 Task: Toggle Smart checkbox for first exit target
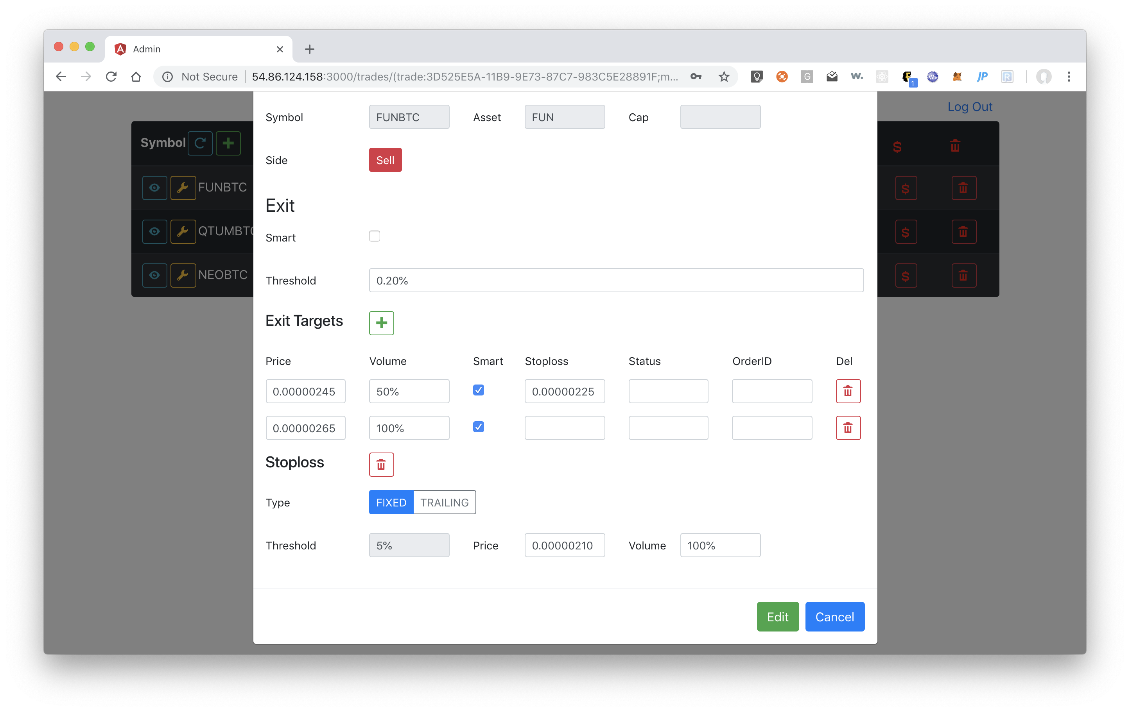pos(479,390)
